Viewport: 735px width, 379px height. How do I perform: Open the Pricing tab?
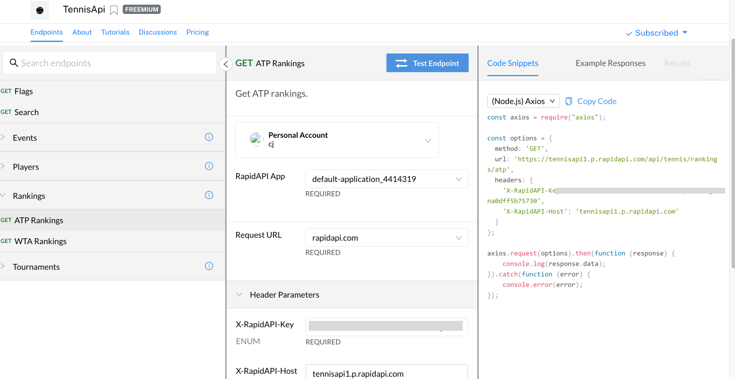(x=197, y=33)
